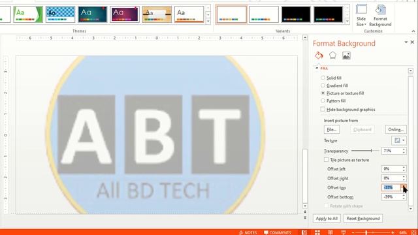The image size is (418, 235).
Task: Select the first white variant
Action: click(x=231, y=14)
